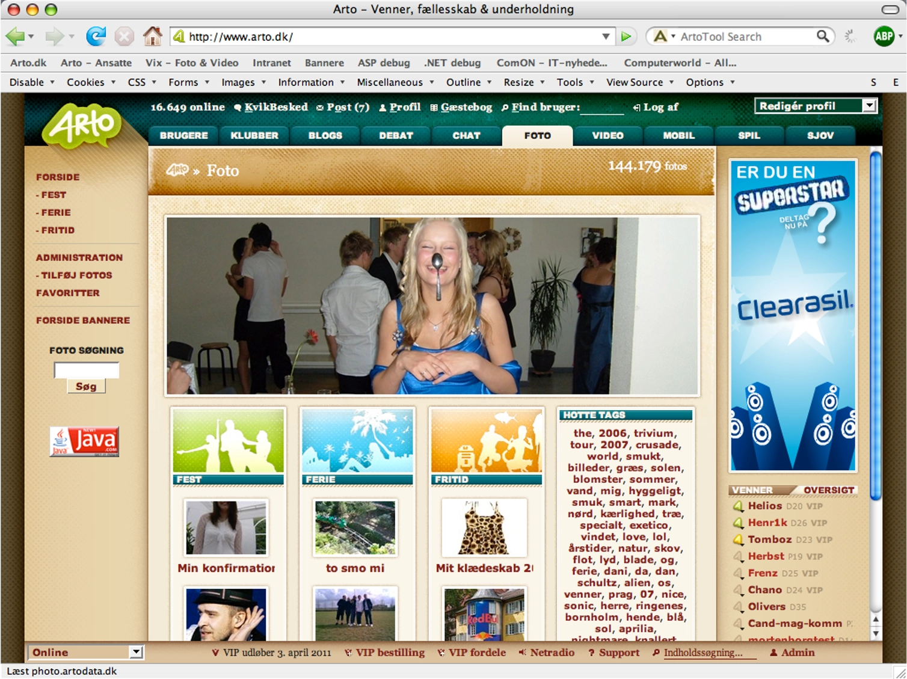Click the Java advertisement badge
Screen dimensions: 907x679
click(84, 441)
